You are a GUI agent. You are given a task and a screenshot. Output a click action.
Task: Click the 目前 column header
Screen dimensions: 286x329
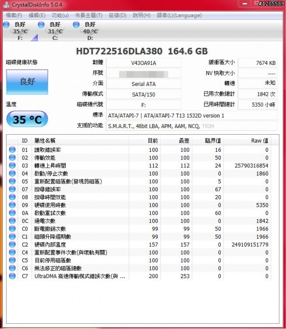pos(145,141)
